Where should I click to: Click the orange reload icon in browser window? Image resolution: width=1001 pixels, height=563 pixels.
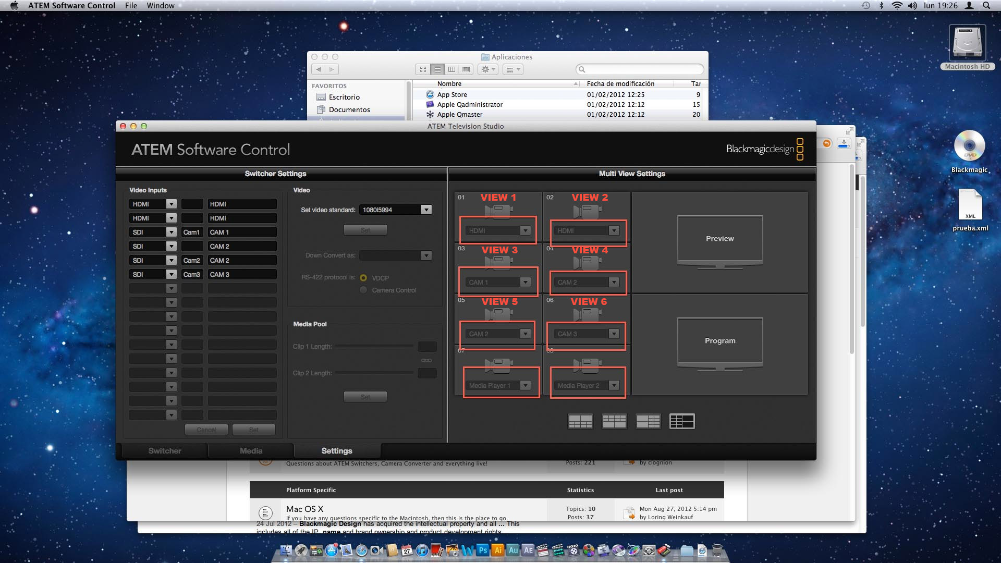[x=827, y=143]
